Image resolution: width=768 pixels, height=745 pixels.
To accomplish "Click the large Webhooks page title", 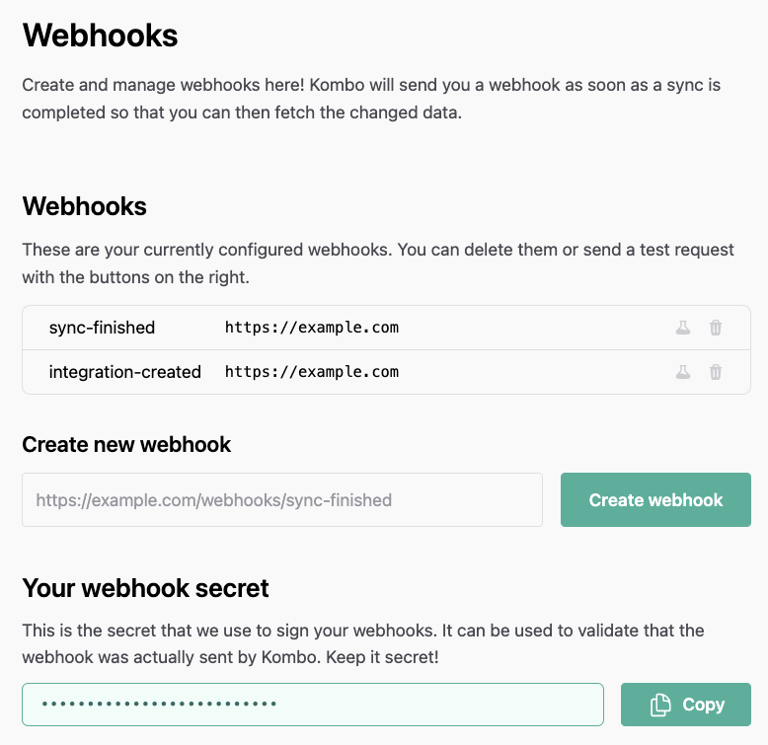I will tap(100, 36).
